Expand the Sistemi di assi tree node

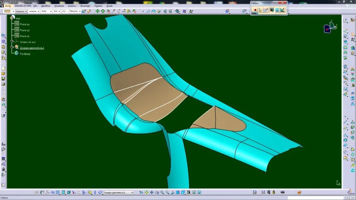pos(12,41)
